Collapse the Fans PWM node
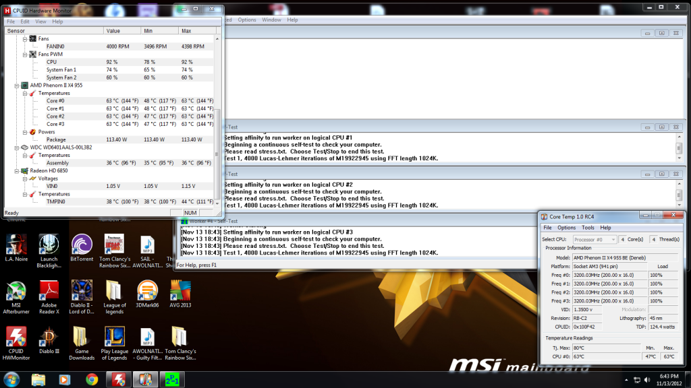 [x=25, y=55]
